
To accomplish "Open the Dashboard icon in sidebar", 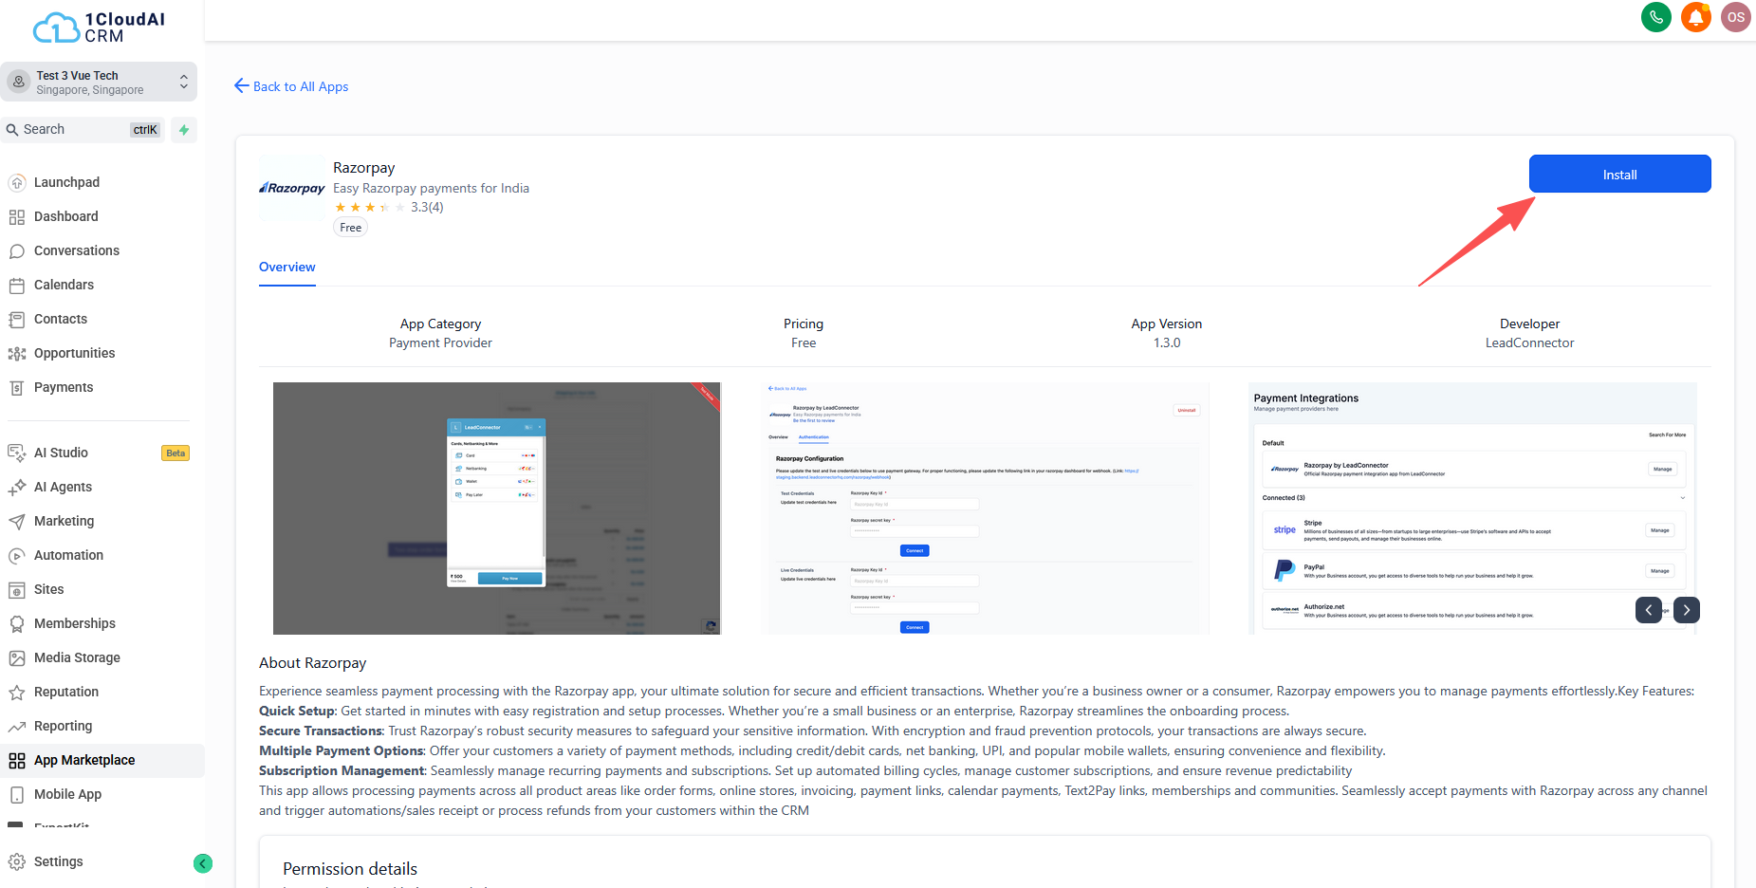I will [17, 217].
